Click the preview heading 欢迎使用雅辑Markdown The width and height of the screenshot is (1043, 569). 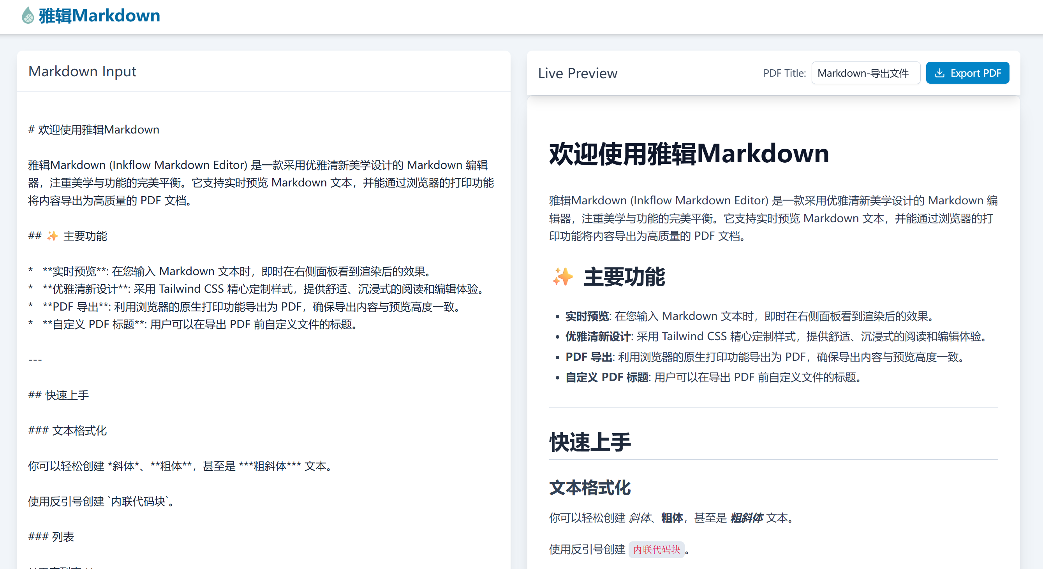689,154
